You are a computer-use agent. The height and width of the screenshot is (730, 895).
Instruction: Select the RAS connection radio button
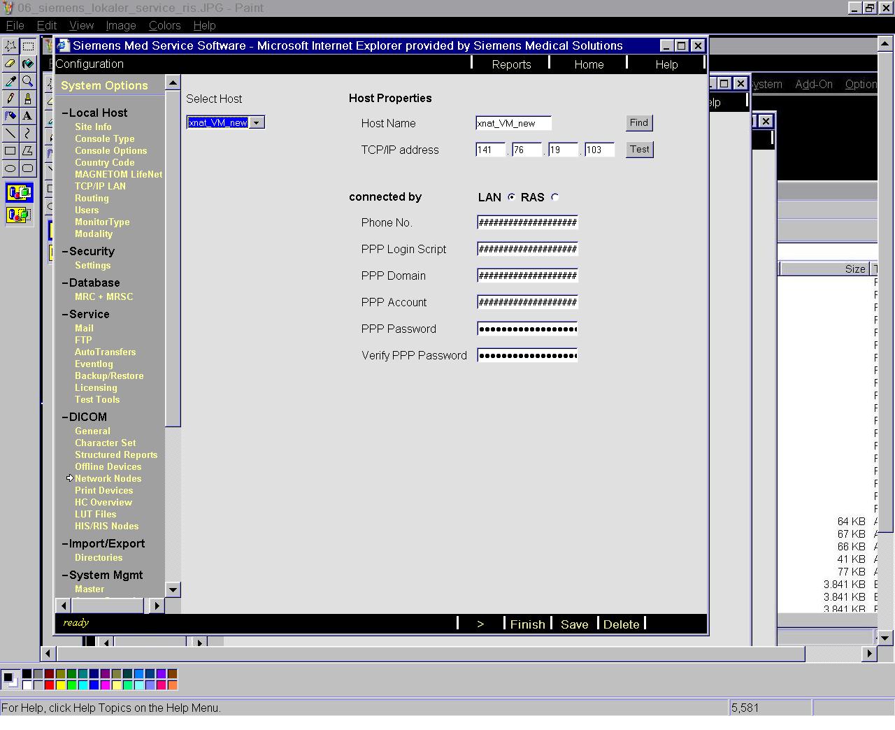coord(555,197)
